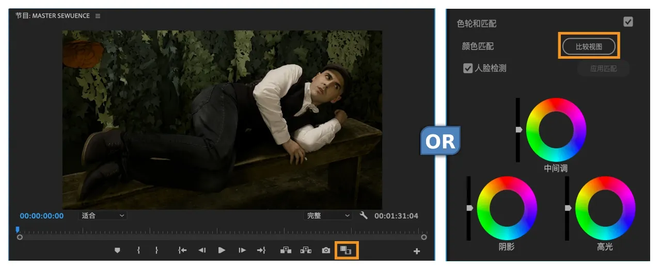Click the right zoom scroll bar handle

coord(424,238)
